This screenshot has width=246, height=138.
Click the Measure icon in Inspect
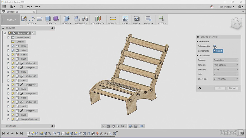tap(113, 19)
